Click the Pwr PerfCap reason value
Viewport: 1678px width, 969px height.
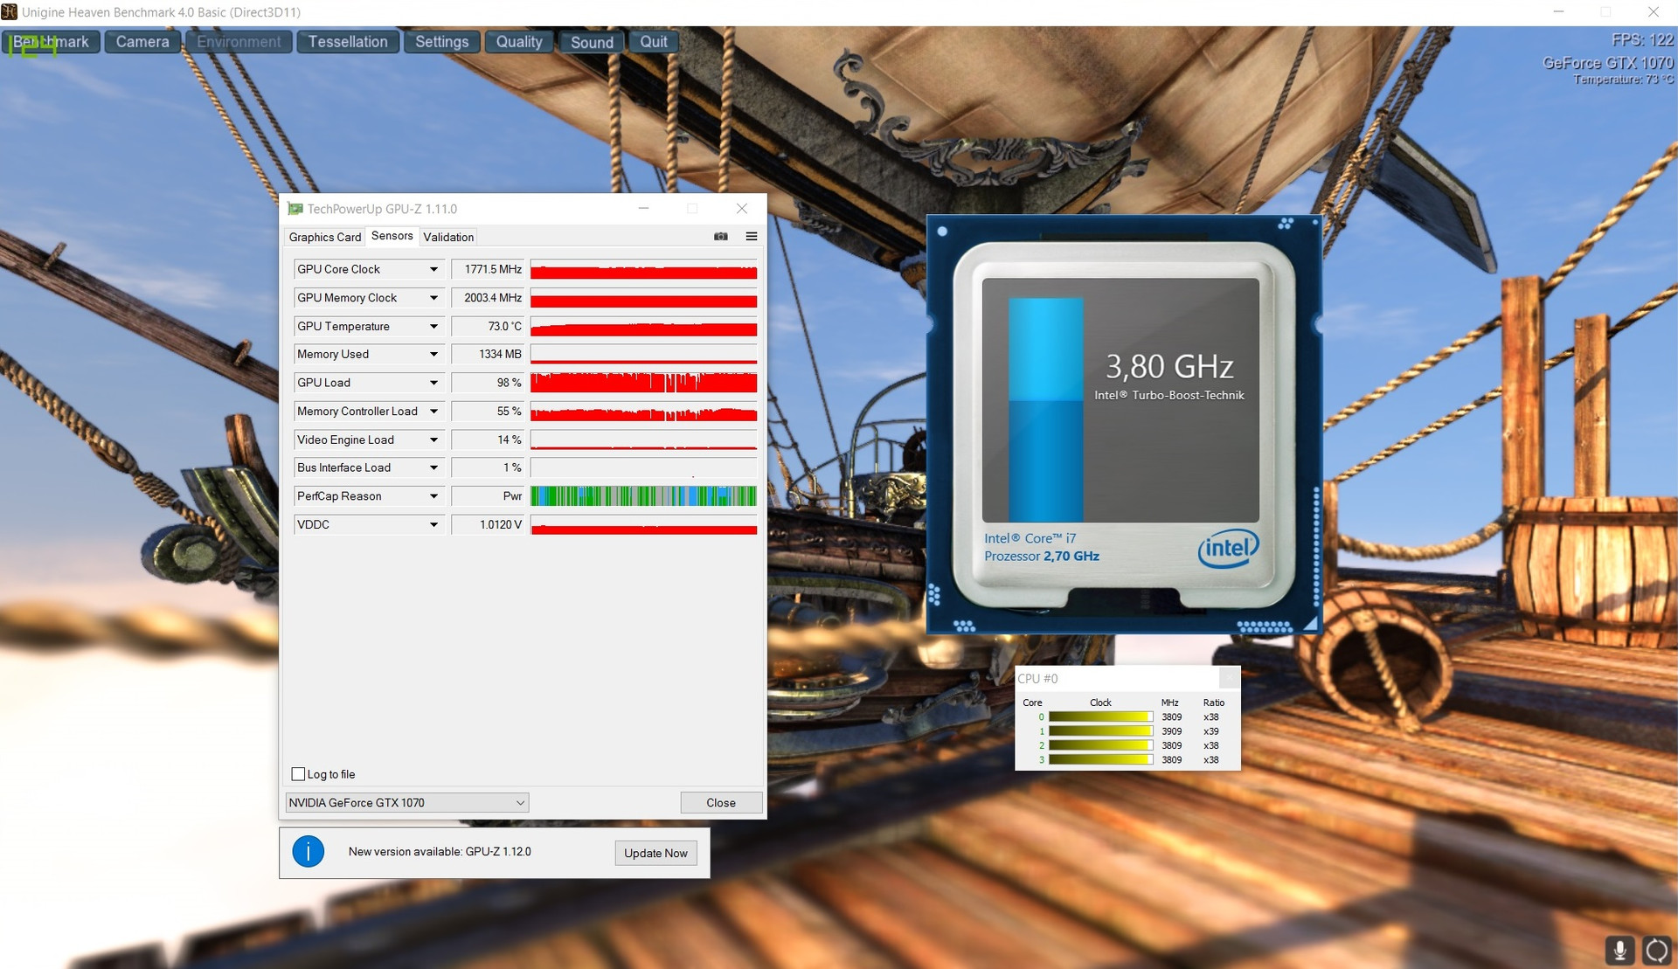[x=488, y=496]
